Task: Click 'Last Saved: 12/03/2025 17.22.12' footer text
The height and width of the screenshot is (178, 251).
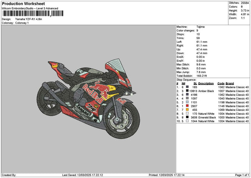Action: (82, 175)
